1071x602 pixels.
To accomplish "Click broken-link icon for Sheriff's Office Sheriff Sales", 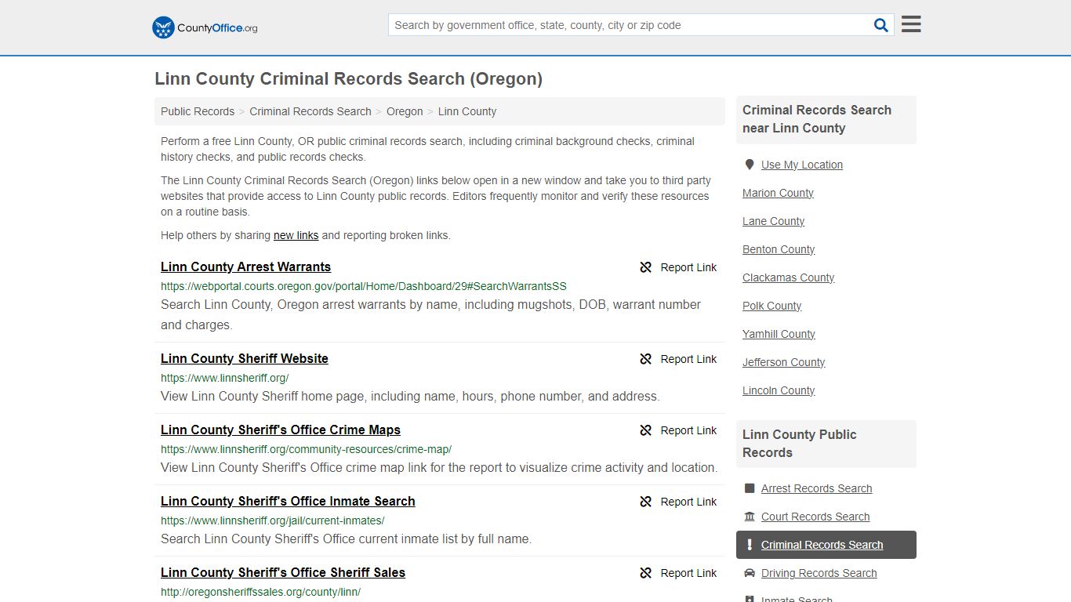I will click(646, 573).
